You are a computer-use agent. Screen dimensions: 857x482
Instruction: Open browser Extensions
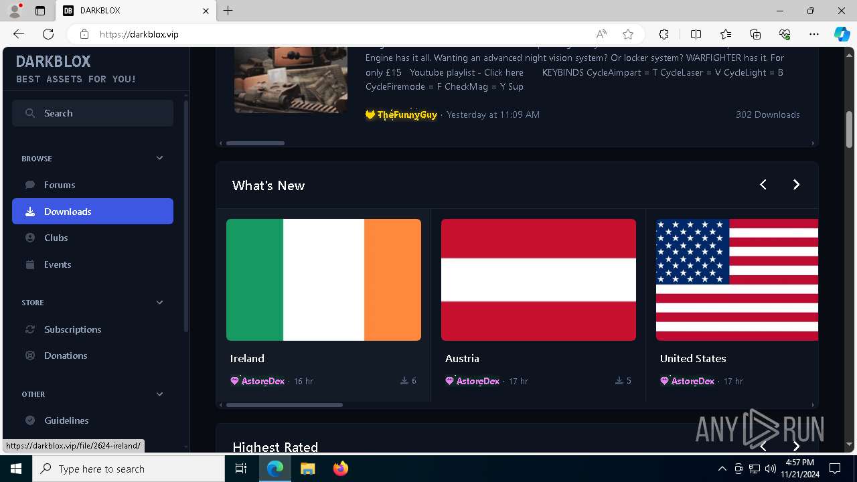coord(664,34)
